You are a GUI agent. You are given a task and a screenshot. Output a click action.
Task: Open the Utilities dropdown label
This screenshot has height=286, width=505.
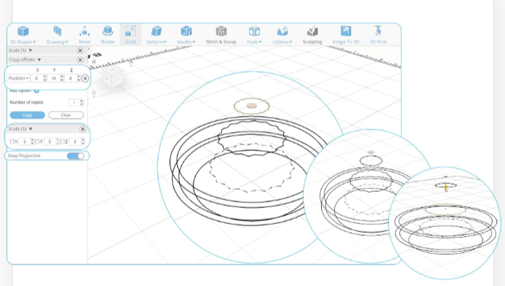282,42
